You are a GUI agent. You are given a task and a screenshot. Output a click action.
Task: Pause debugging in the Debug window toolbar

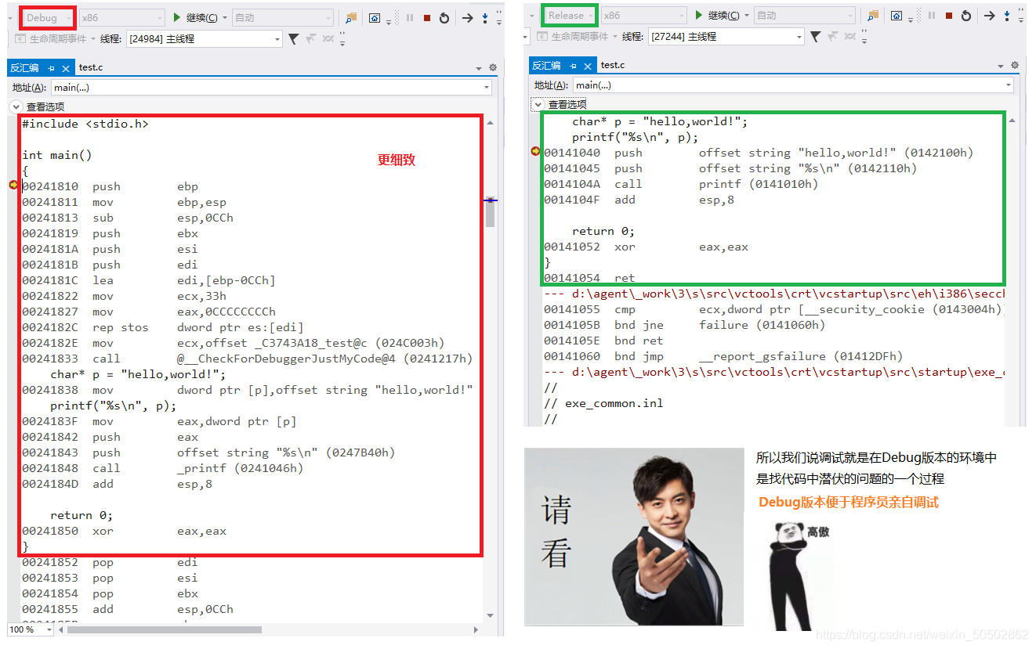click(x=410, y=18)
